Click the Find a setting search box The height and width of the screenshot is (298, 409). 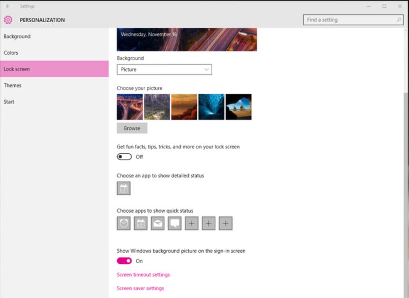click(x=353, y=20)
